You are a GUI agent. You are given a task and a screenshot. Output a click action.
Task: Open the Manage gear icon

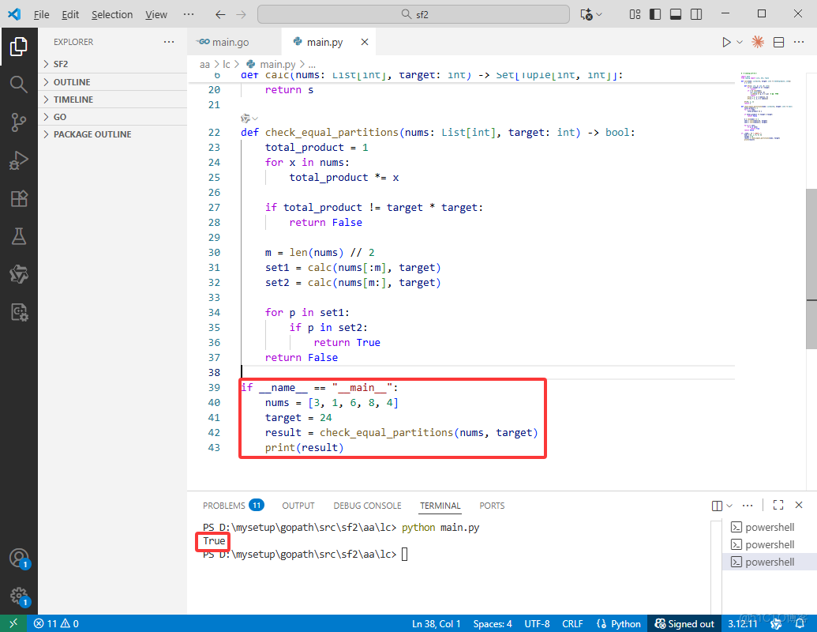(x=19, y=596)
